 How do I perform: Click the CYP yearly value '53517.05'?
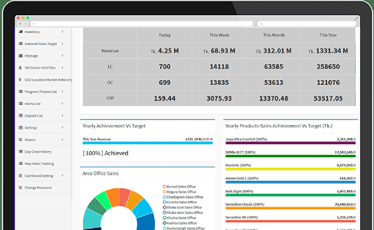[x=328, y=98]
